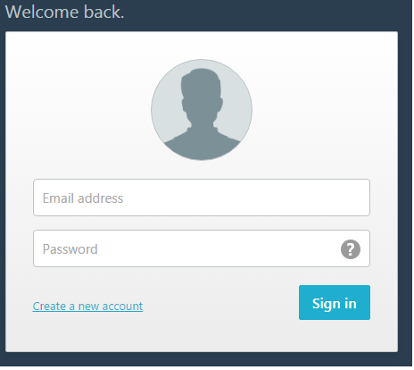Click the Email address placeholder text
The image size is (414, 370).
coord(83,198)
